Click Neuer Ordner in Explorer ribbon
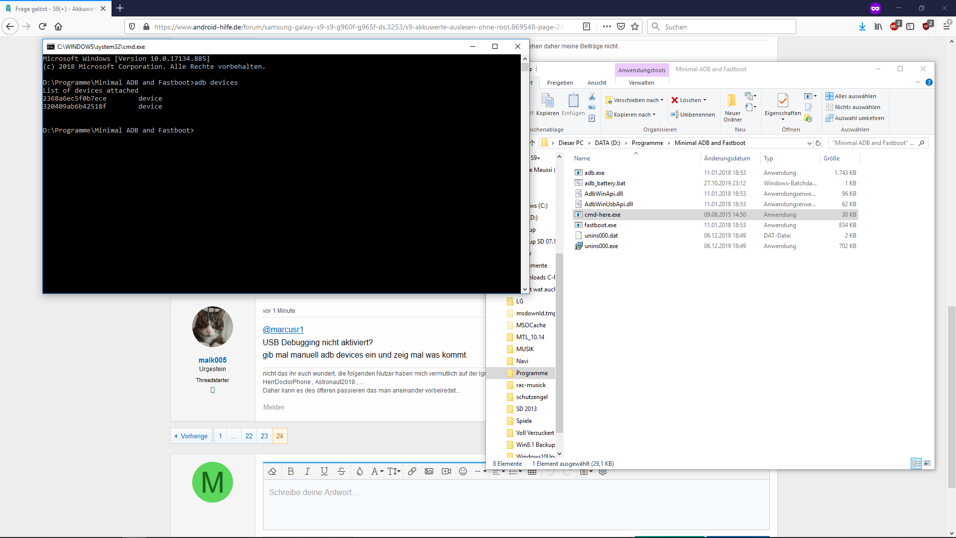This screenshot has height=538, width=956. (x=732, y=107)
